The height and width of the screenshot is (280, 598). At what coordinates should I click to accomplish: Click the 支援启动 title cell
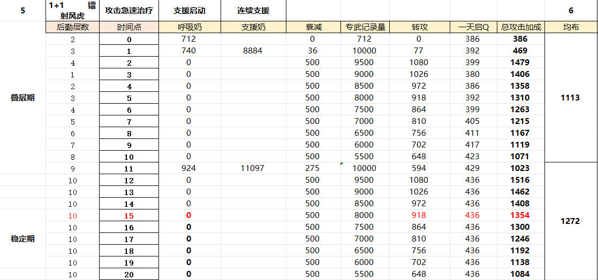point(190,11)
